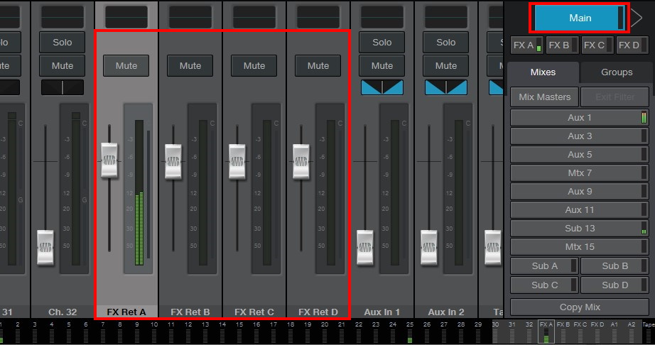This screenshot has width=655, height=345.
Task: Click the FX Ret B fader handle
Action: 173,161
